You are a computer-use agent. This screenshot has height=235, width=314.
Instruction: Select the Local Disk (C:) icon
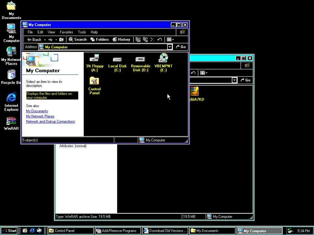pos(117,64)
